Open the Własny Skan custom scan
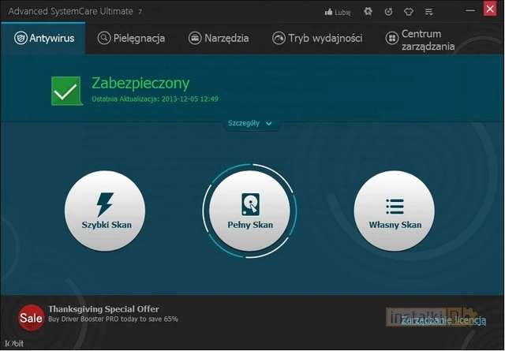Screen dimensions: 505x351 pos(395,211)
